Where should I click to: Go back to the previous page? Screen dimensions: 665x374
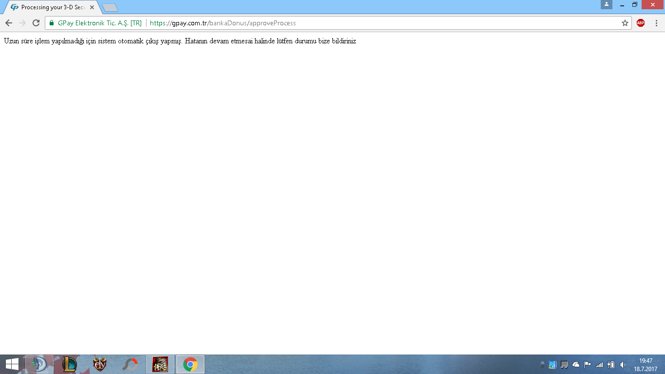[8, 23]
